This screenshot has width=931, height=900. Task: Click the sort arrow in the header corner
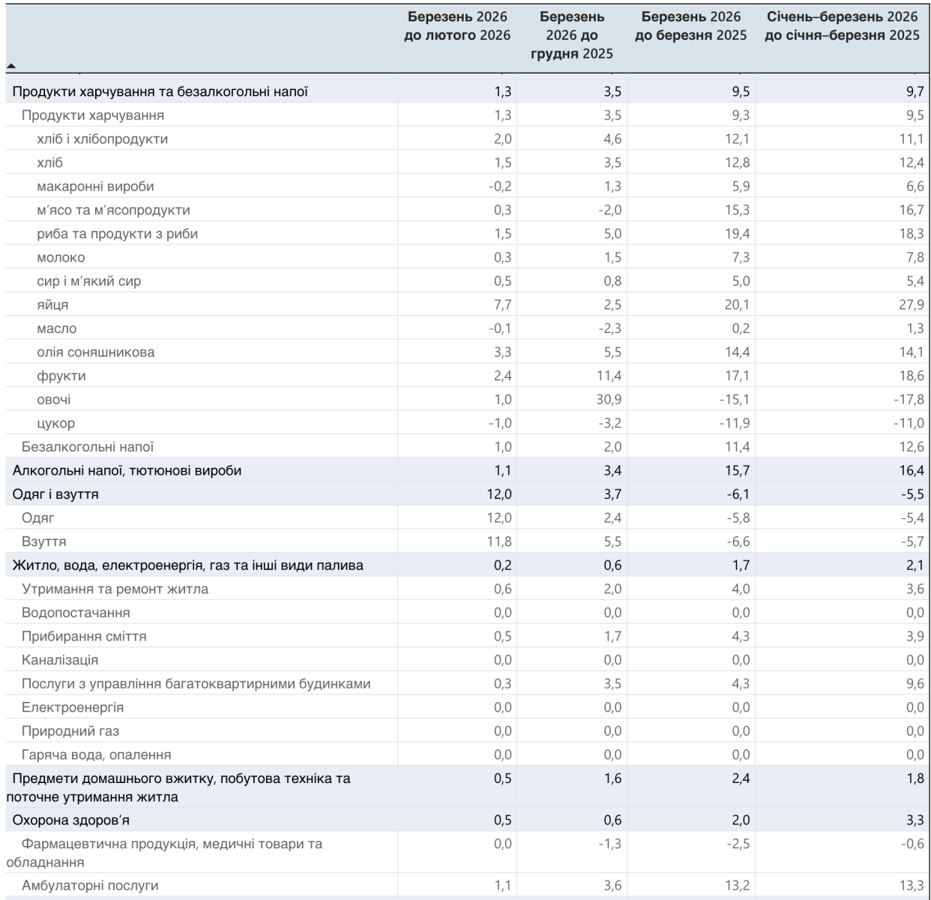point(10,66)
